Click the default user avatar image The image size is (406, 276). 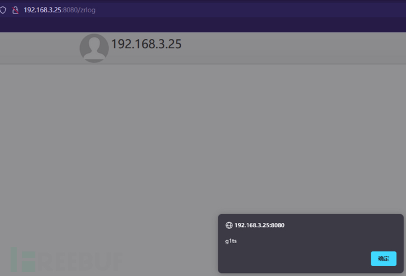click(94, 48)
